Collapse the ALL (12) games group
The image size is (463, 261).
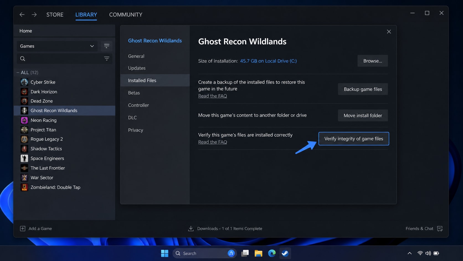pos(18,72)
